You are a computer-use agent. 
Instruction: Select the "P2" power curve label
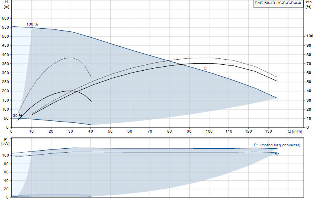click(277, 155)
